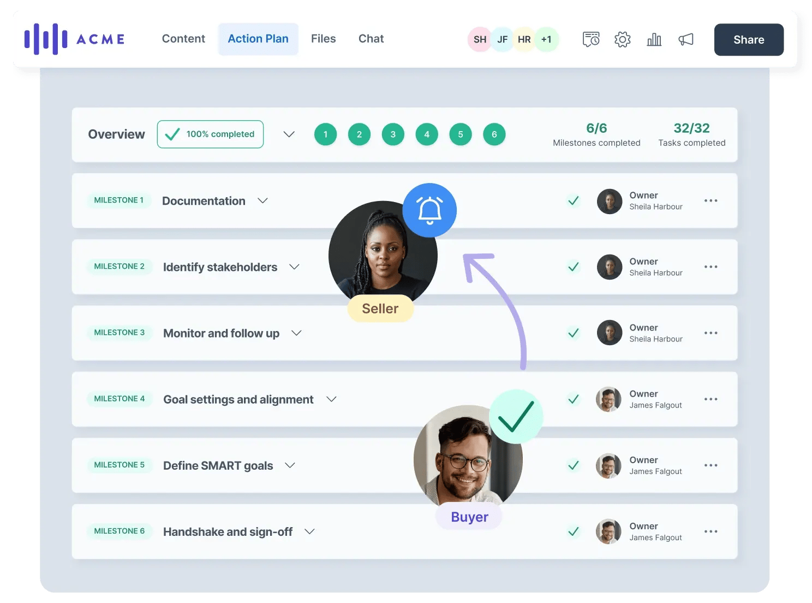This screenshot has height=603, width=812.
Task: Expand the Goal settings and alignment milestone
Action: point(331,399)
